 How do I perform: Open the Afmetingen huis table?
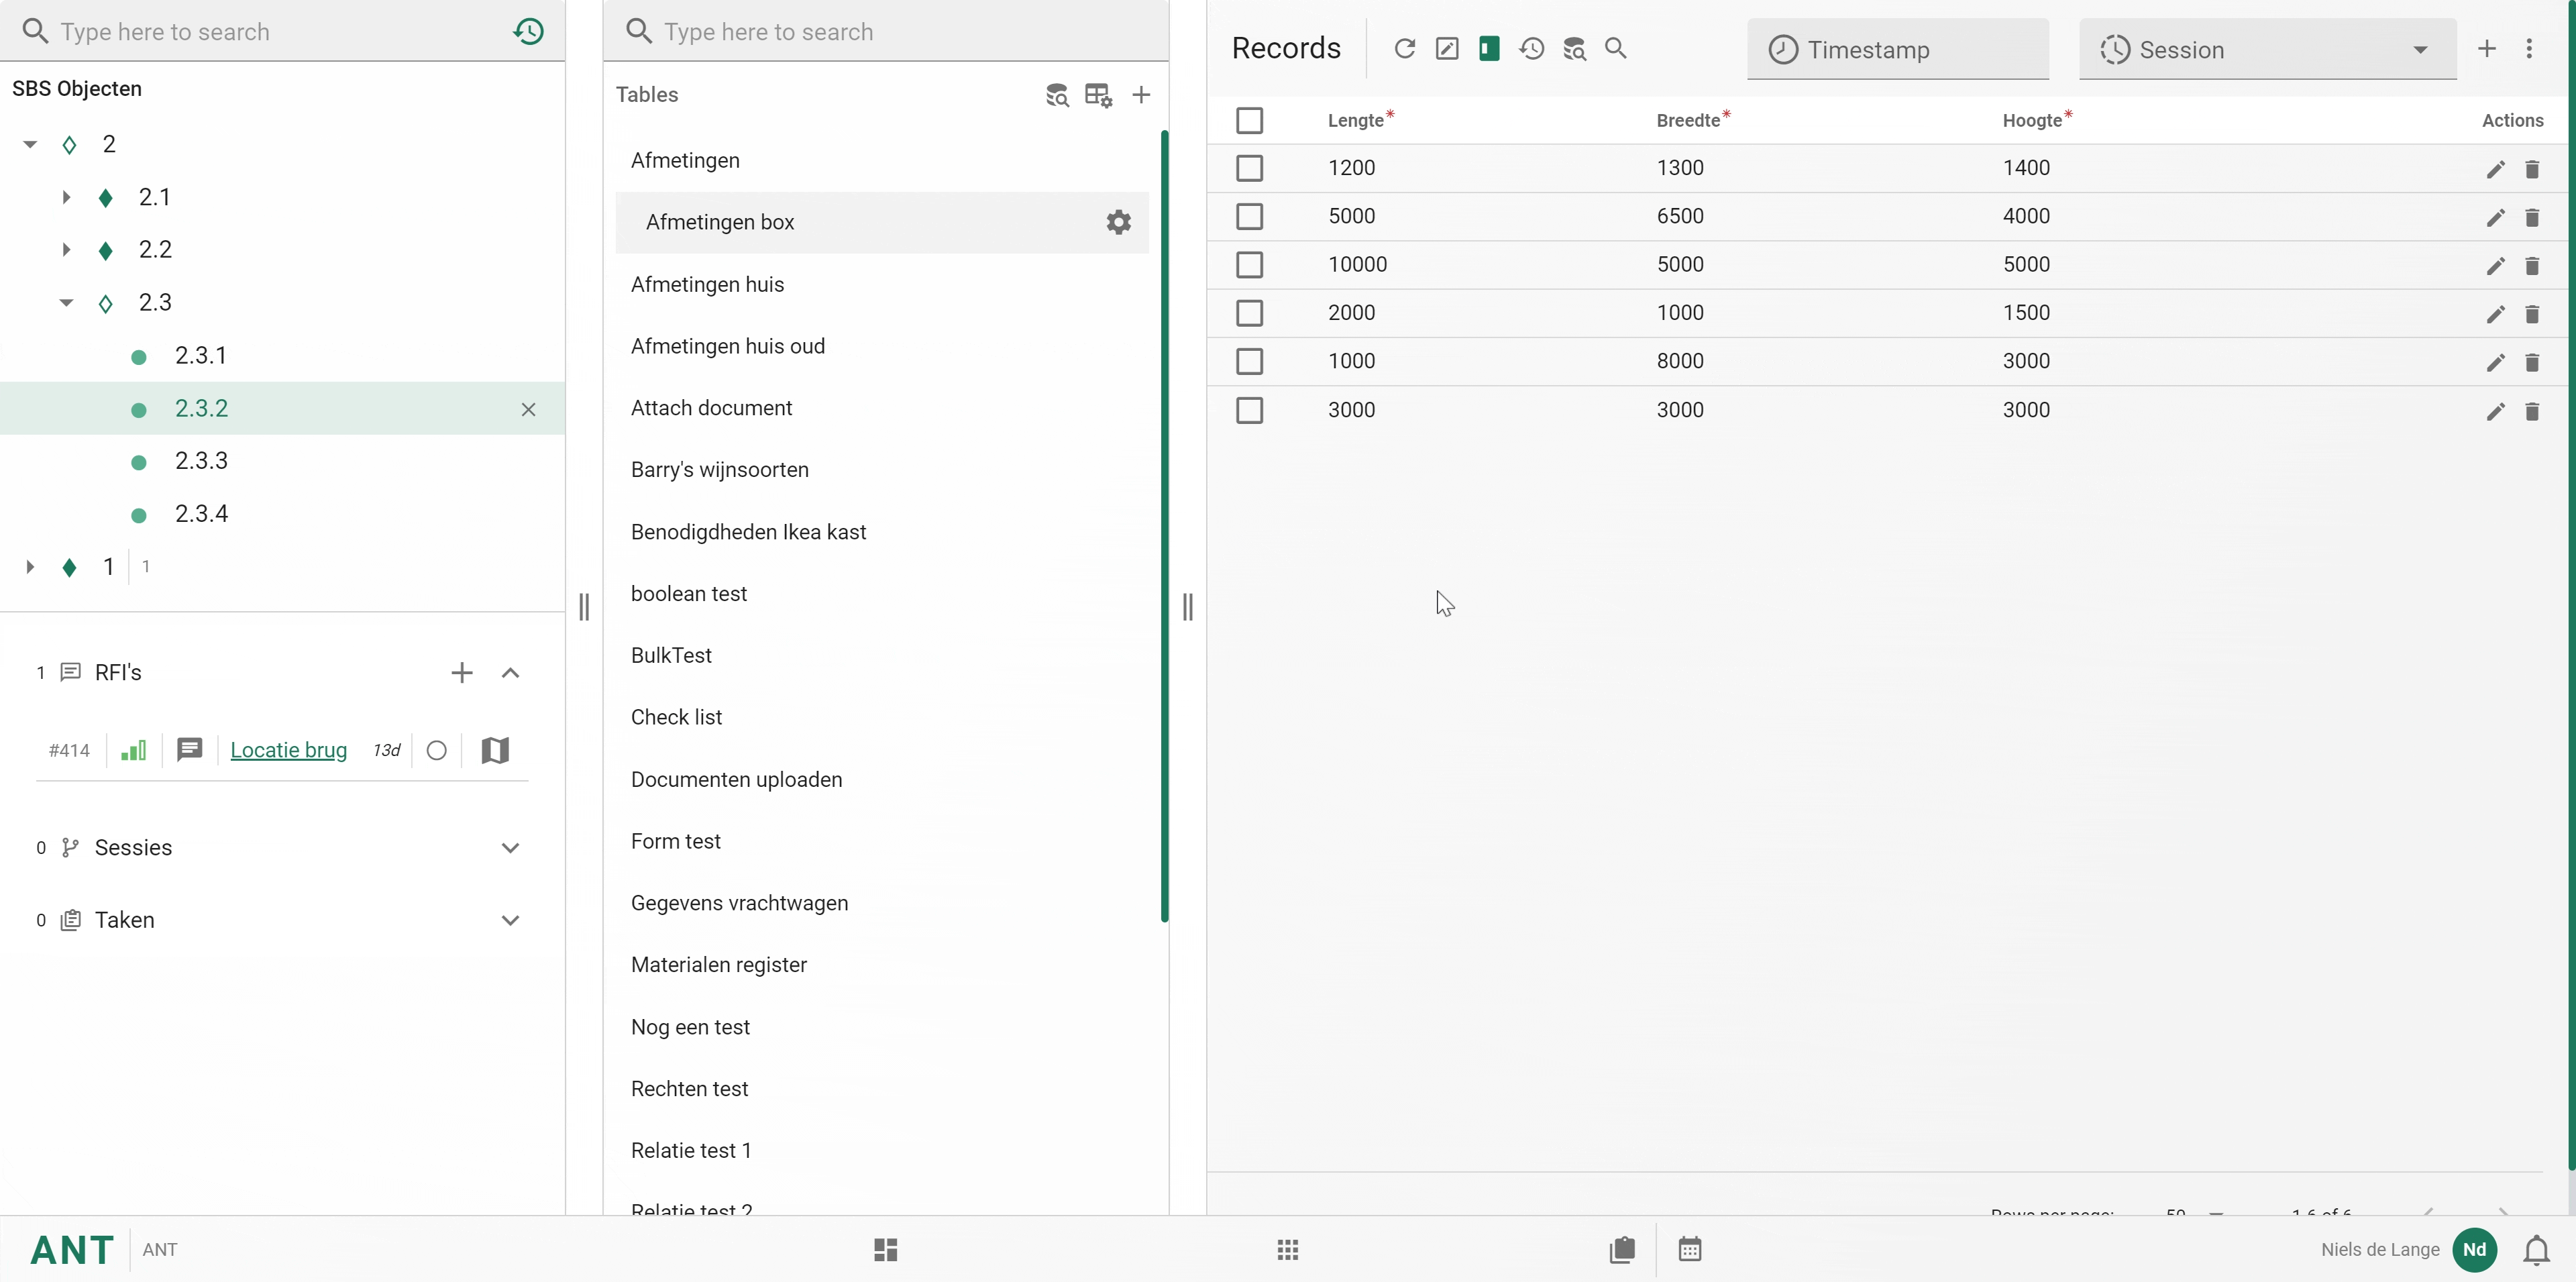[x=707, y=284]
